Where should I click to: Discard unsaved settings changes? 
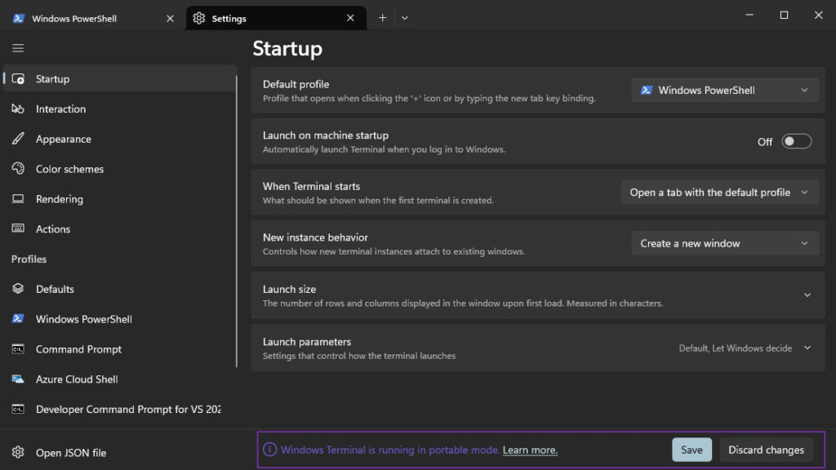coord(765,450)
